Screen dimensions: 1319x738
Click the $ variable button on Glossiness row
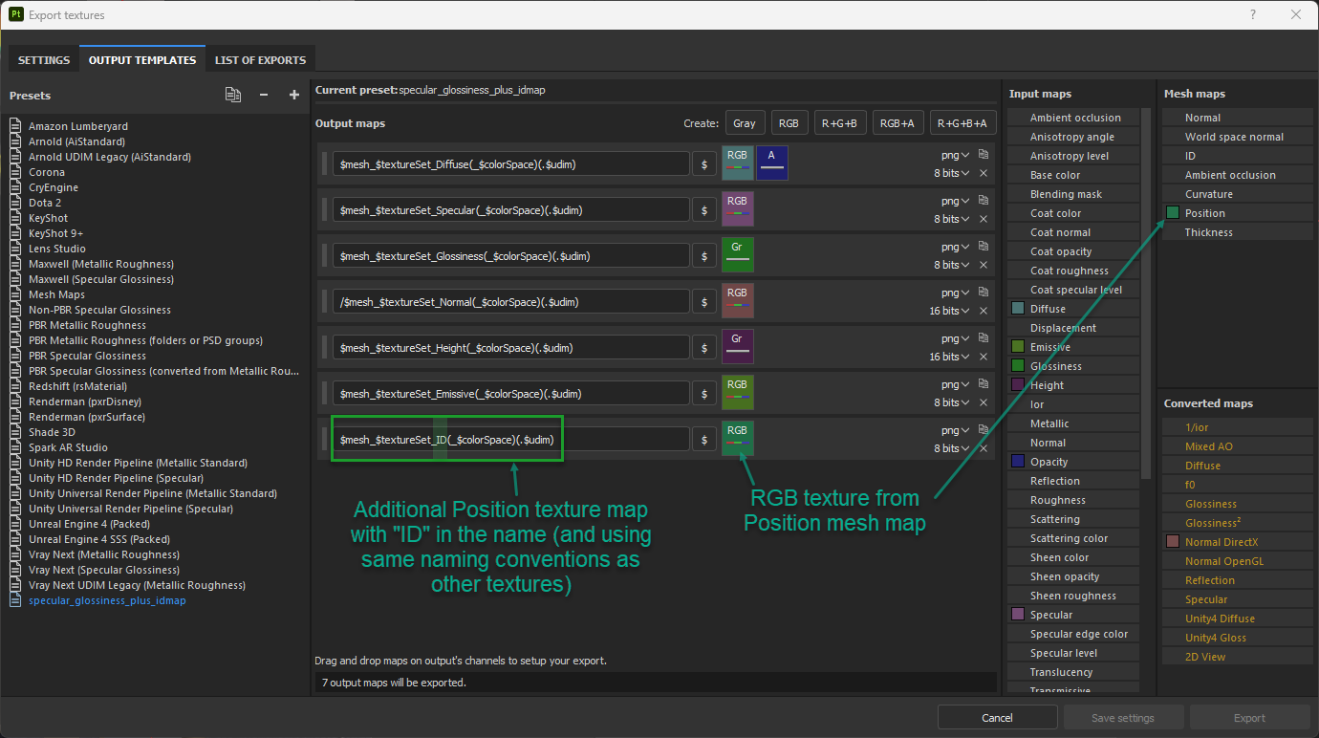[704, 255]
